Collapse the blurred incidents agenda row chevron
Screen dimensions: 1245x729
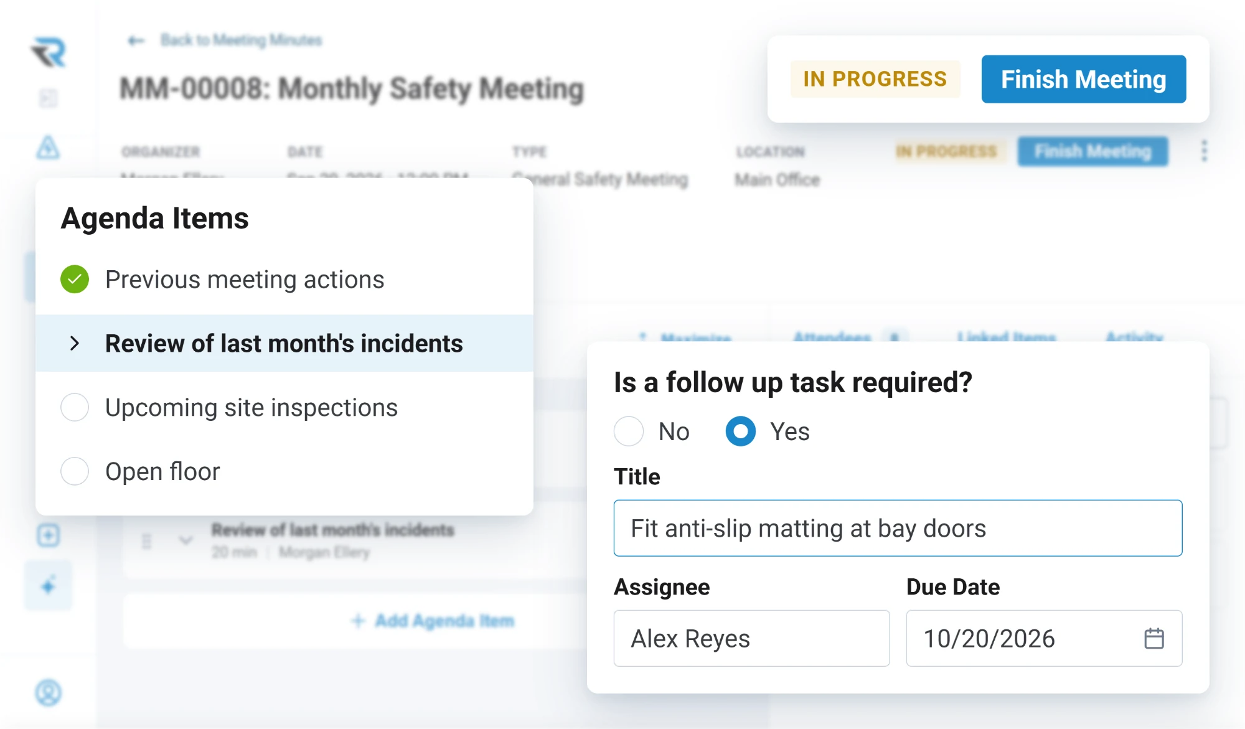[186, 540]
